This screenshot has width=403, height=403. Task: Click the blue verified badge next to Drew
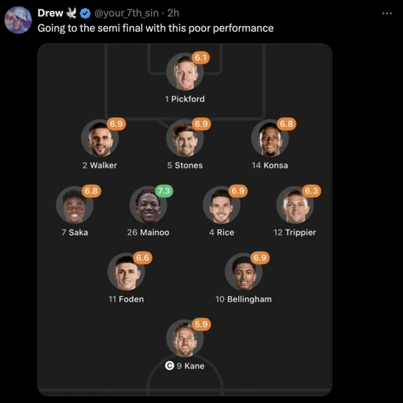click(85, 13)
